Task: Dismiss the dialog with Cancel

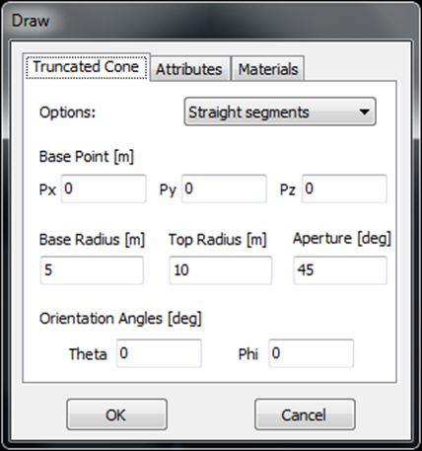Action: (x=305, y=414)
